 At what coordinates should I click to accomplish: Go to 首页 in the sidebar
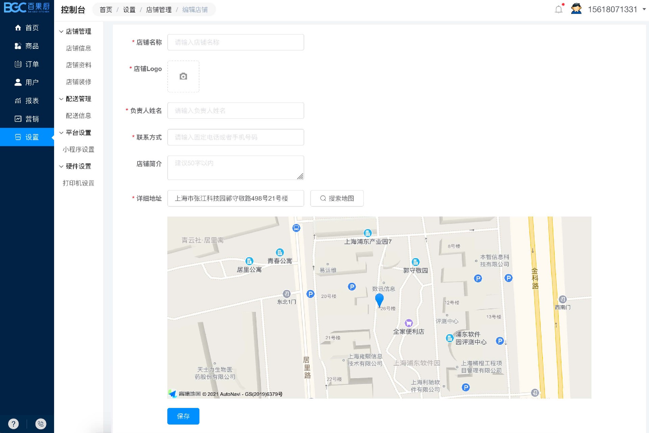(x=27, y=28)
